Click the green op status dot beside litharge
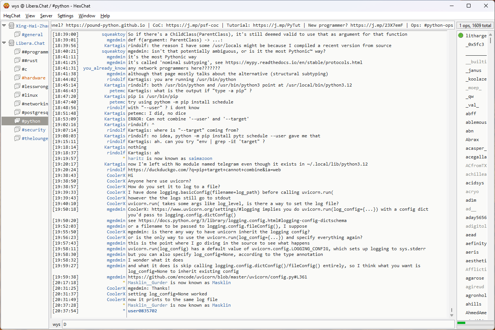 click(461, 36)
